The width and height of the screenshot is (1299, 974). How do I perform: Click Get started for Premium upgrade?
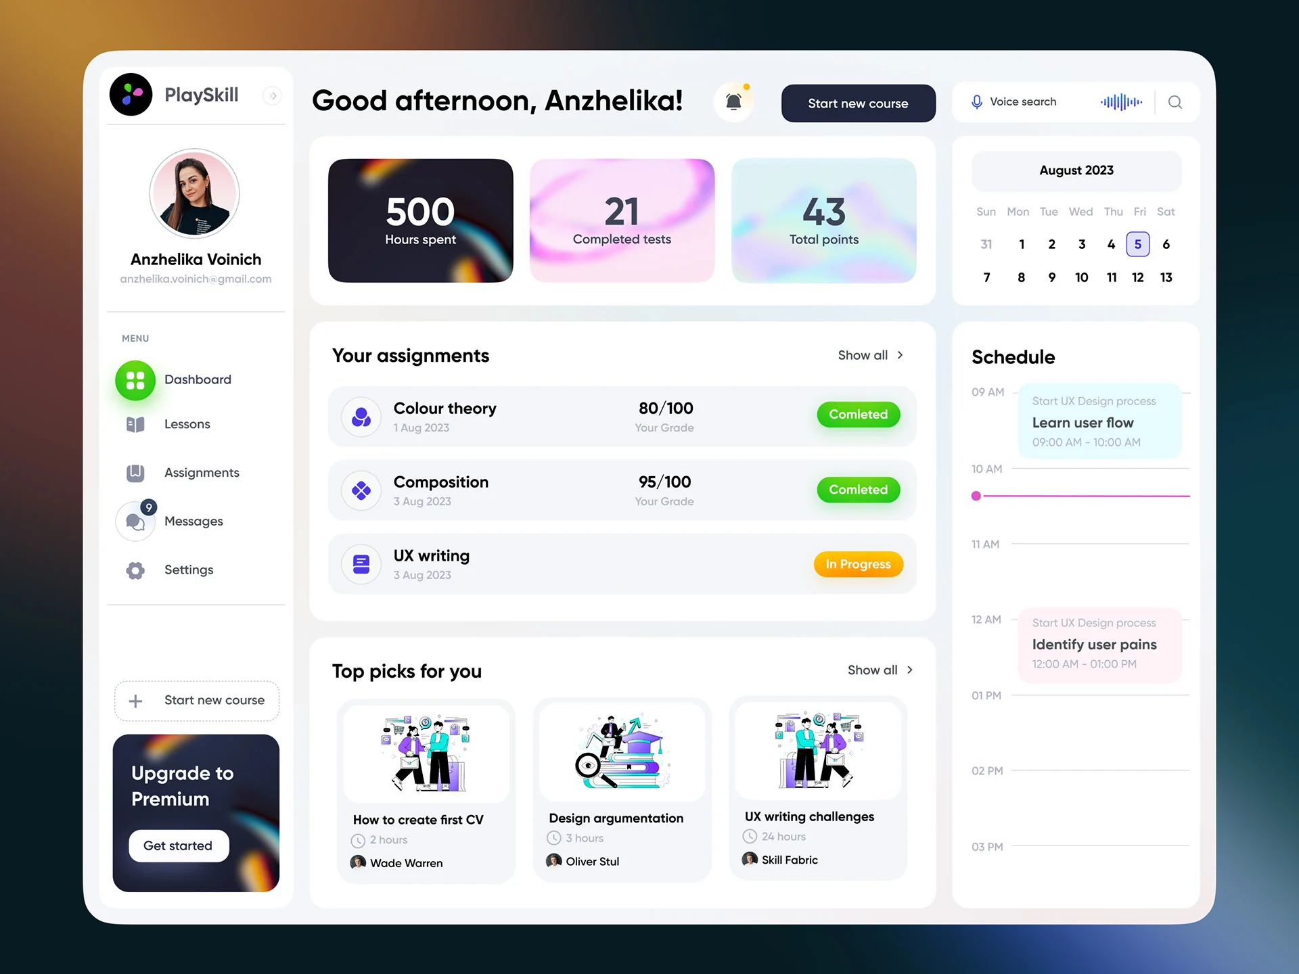pos(178,845)
